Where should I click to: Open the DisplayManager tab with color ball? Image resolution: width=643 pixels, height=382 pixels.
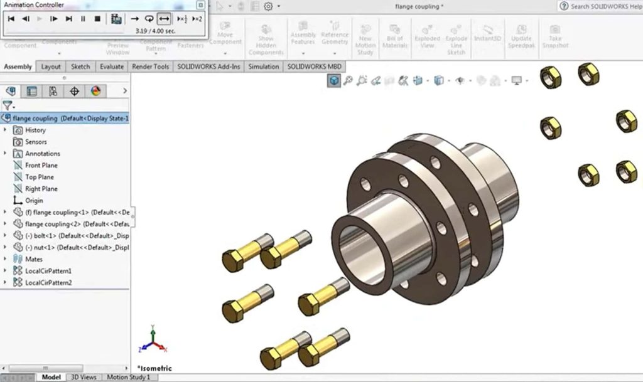click(95, 91)
